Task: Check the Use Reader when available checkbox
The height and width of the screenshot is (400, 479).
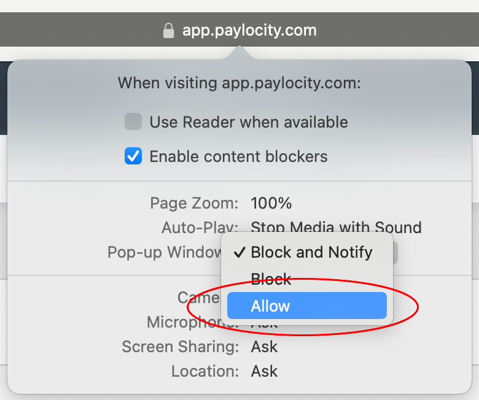Action: 133,122
